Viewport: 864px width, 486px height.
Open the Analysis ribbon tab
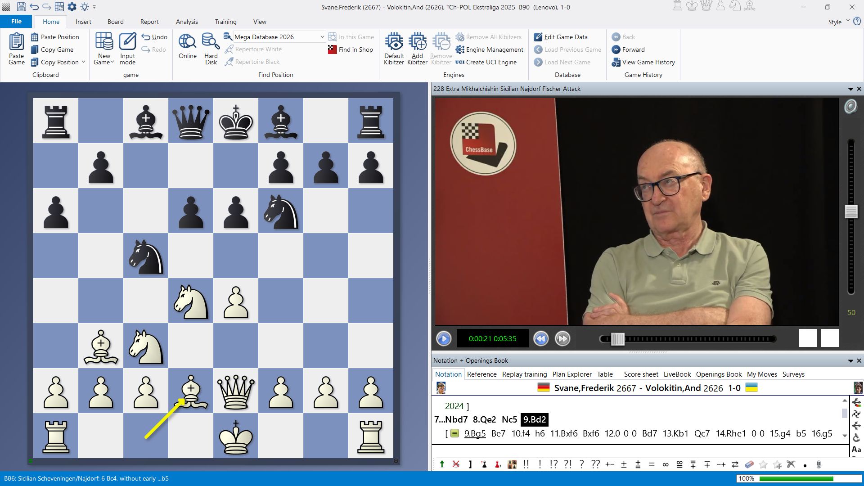tap(187, 22)
